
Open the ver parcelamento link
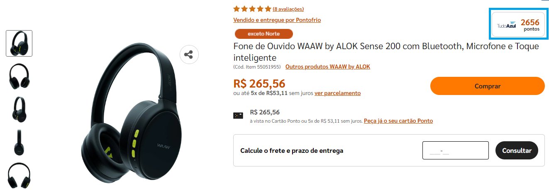click(337, 93)
